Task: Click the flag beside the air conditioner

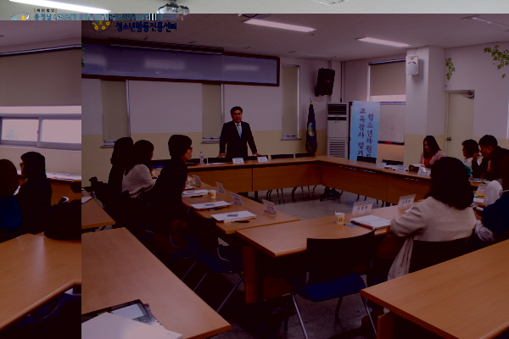Action: tap(311, 129)
